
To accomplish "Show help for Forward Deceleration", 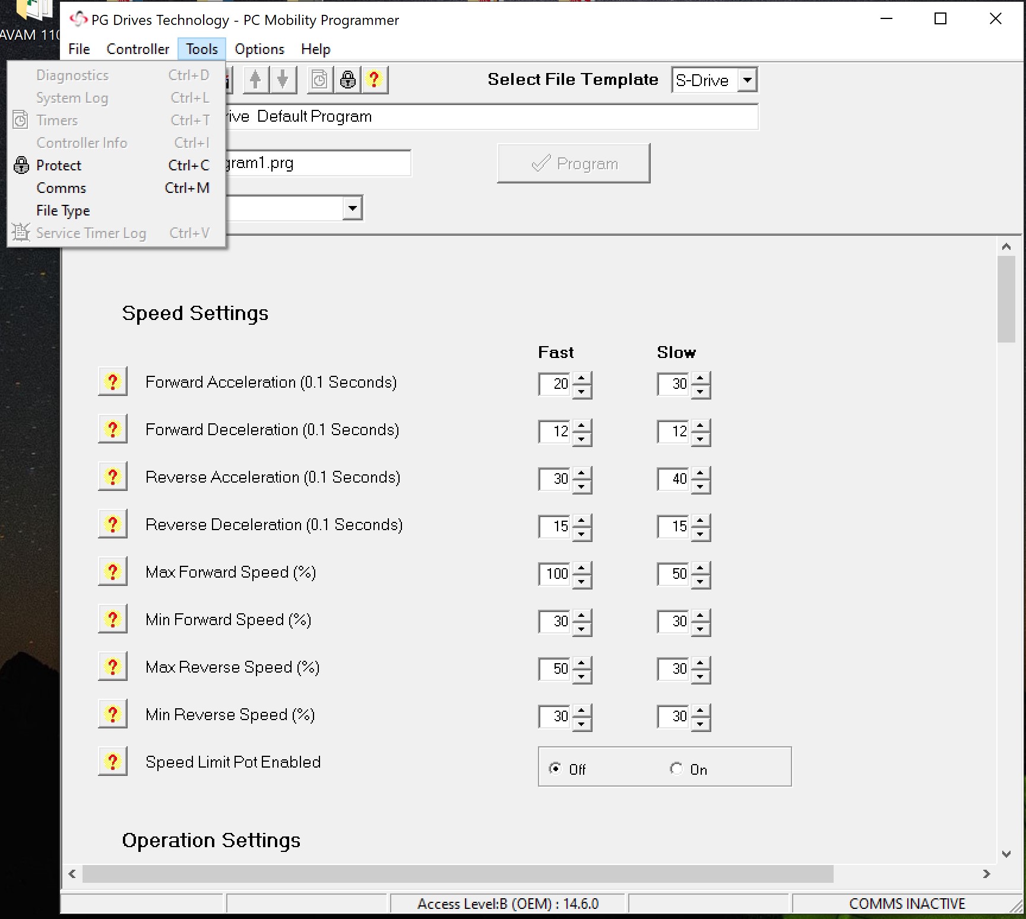I will [113, 430].
